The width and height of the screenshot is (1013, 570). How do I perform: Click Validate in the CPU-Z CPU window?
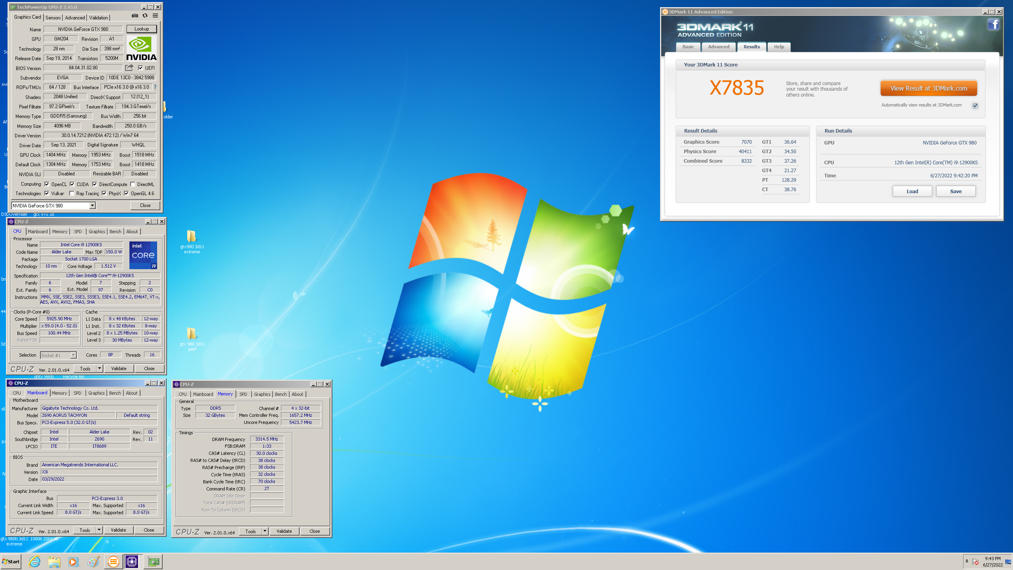(x=119, y=369)
